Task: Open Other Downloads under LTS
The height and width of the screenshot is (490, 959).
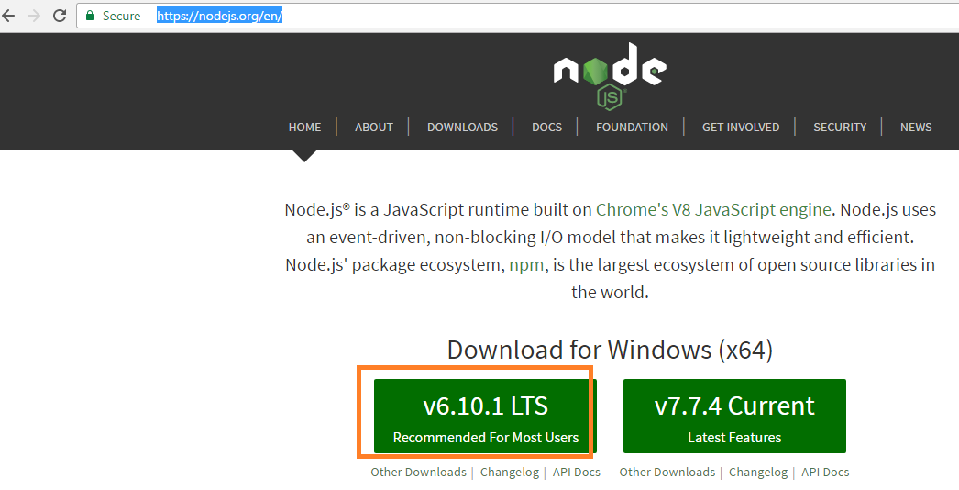Action: pos(418,473)
